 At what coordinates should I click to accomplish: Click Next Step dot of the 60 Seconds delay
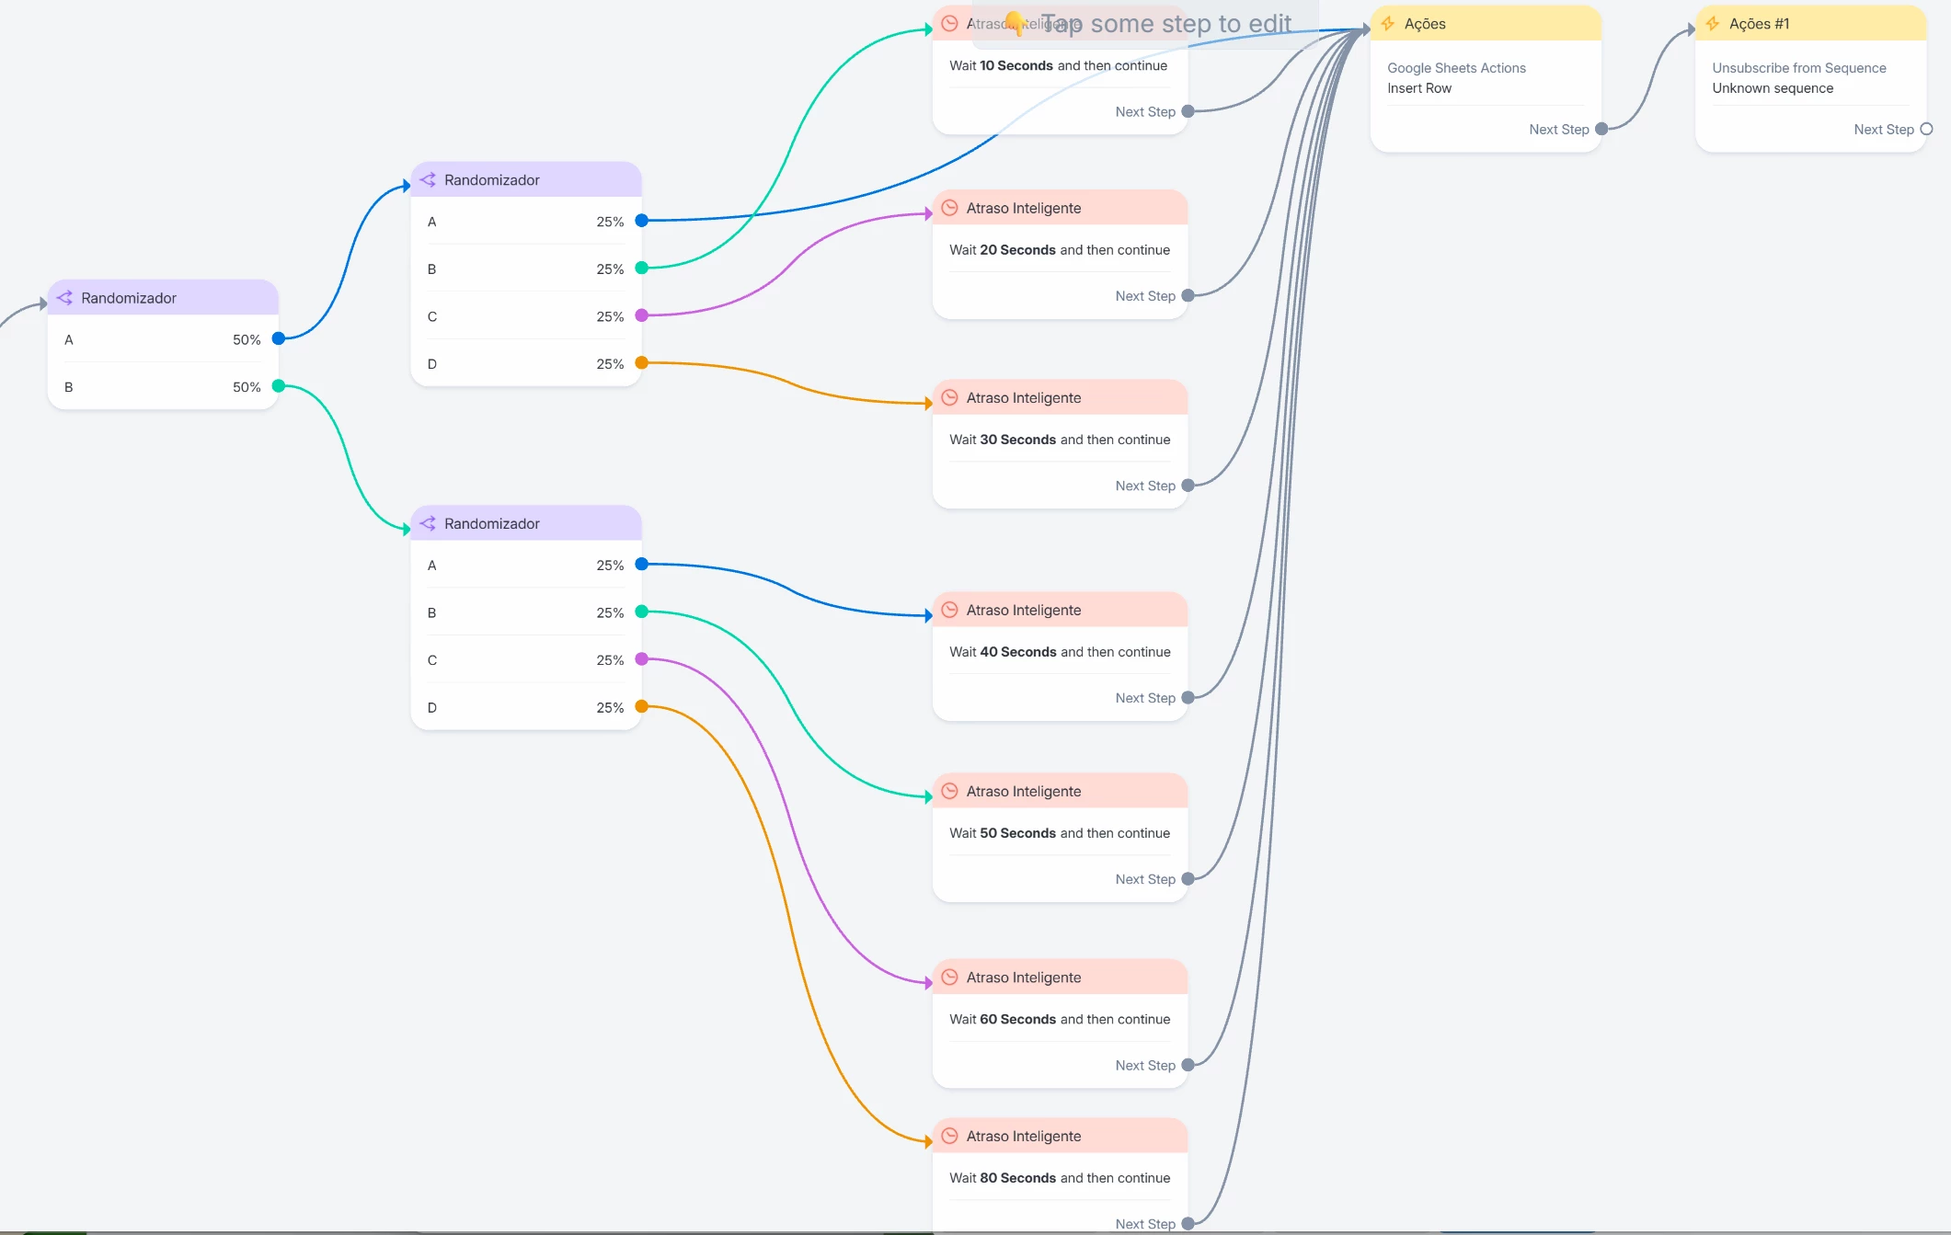click(1188, 1065)
